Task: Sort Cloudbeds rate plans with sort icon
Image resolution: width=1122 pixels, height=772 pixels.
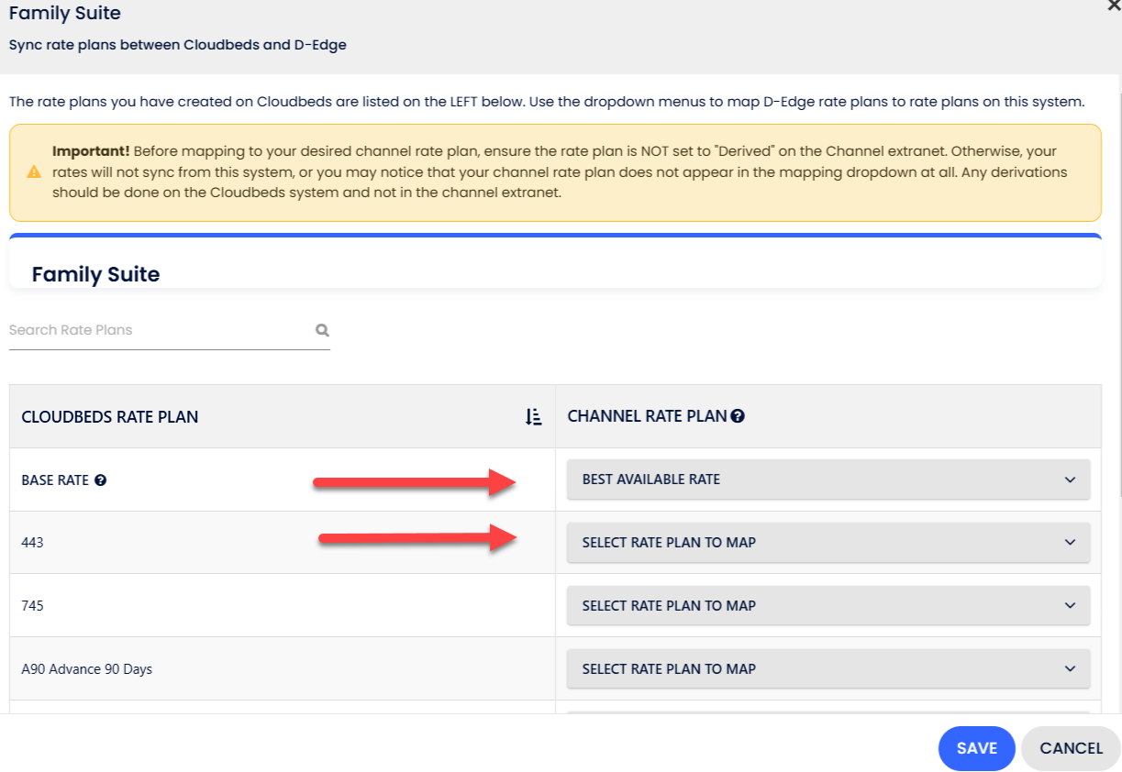Action: [x=534, y=417]
